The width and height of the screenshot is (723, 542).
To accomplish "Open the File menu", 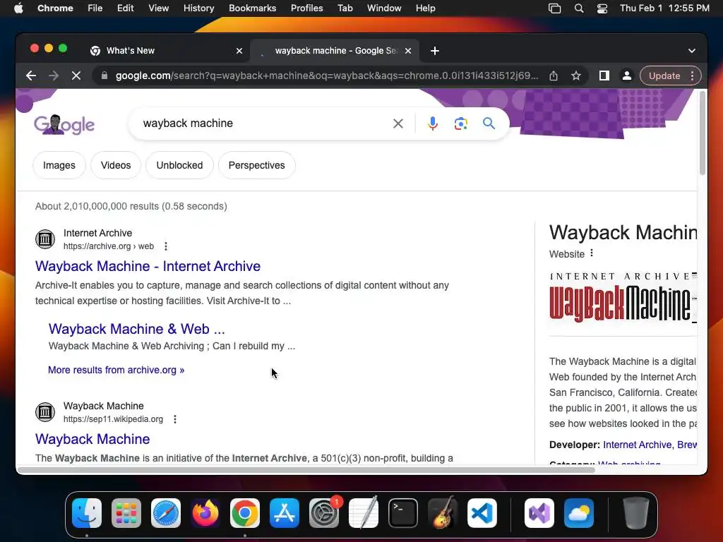I will (95, 8).
